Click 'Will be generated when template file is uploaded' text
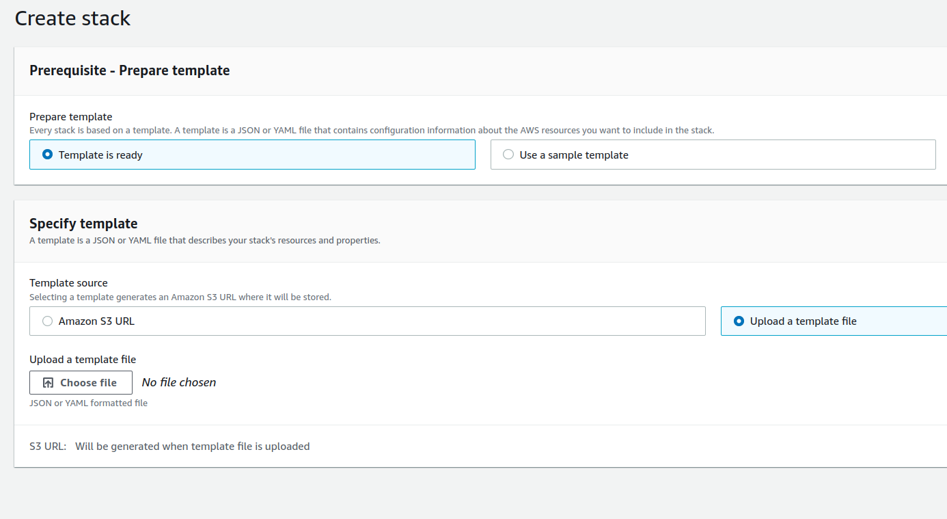The image size is (947, 519). [x=192, y=447]
